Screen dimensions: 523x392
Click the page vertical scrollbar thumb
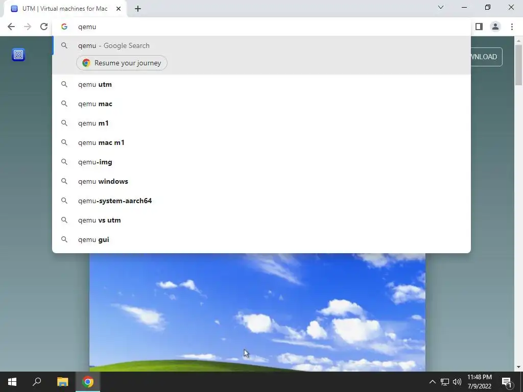pyautogui.click(x=518, y=65)
